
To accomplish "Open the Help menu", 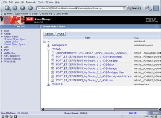I will click(x=57, y=2).
